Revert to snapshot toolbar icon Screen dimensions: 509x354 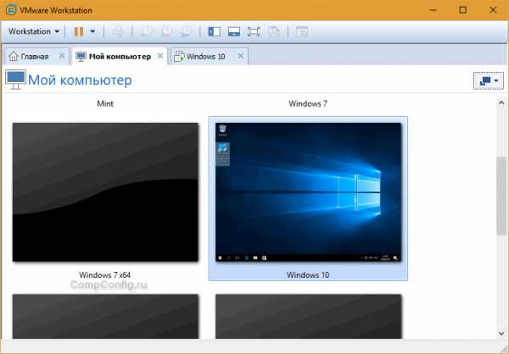point(166,31)
